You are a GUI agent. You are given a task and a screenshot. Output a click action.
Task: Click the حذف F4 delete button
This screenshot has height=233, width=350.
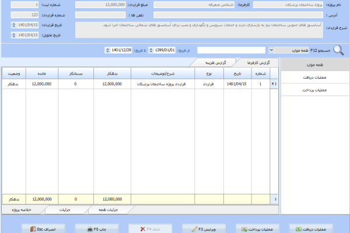pos(150,229)
